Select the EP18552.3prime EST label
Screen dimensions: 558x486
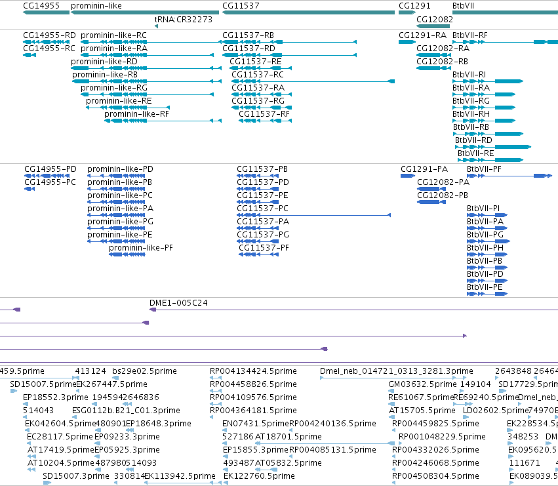[x=56, y=397]
